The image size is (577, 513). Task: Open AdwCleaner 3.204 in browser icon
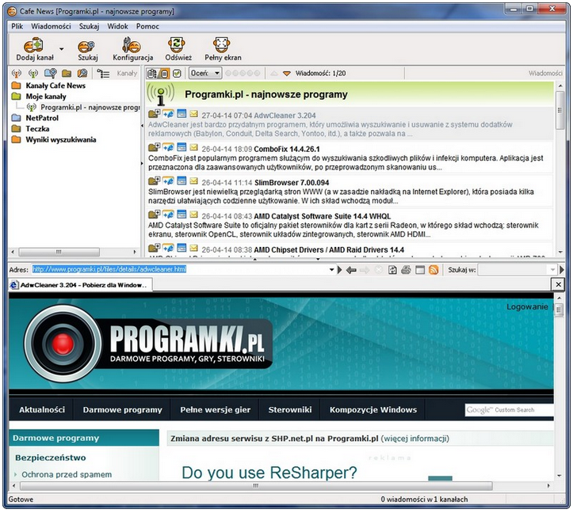[168, 114]
